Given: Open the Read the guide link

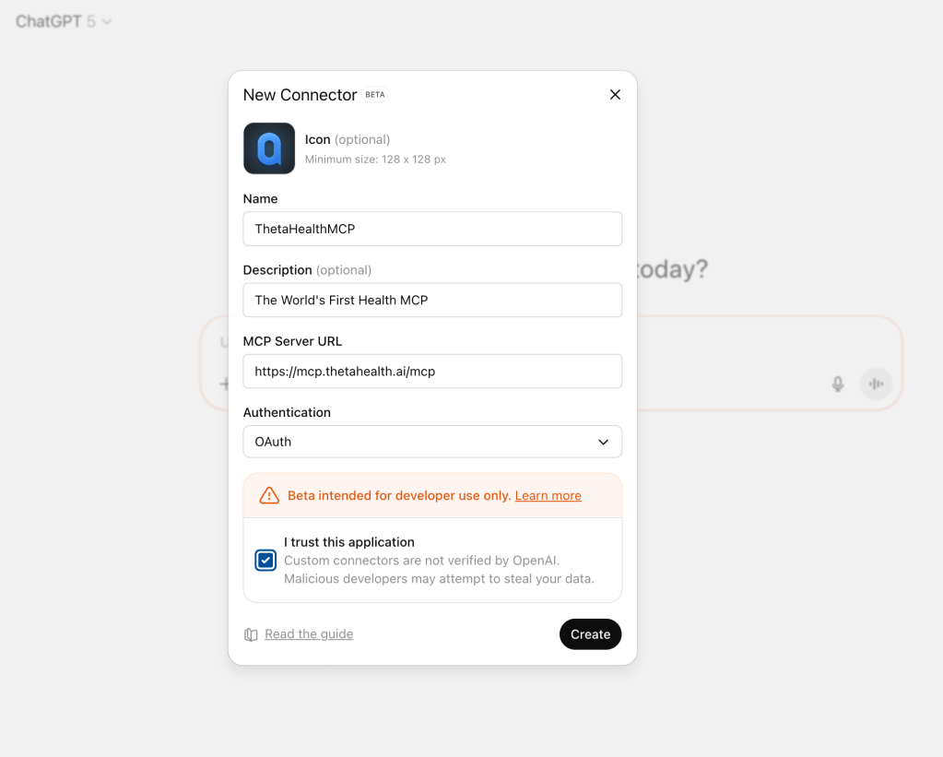Looking at the screenshot, I should 309,634.
